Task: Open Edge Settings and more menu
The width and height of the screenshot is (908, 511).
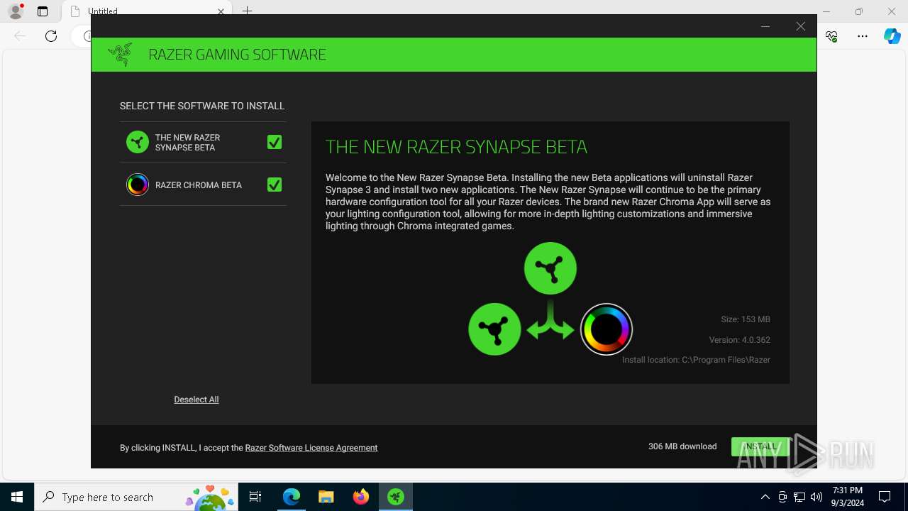Action: tap(863, 35)
